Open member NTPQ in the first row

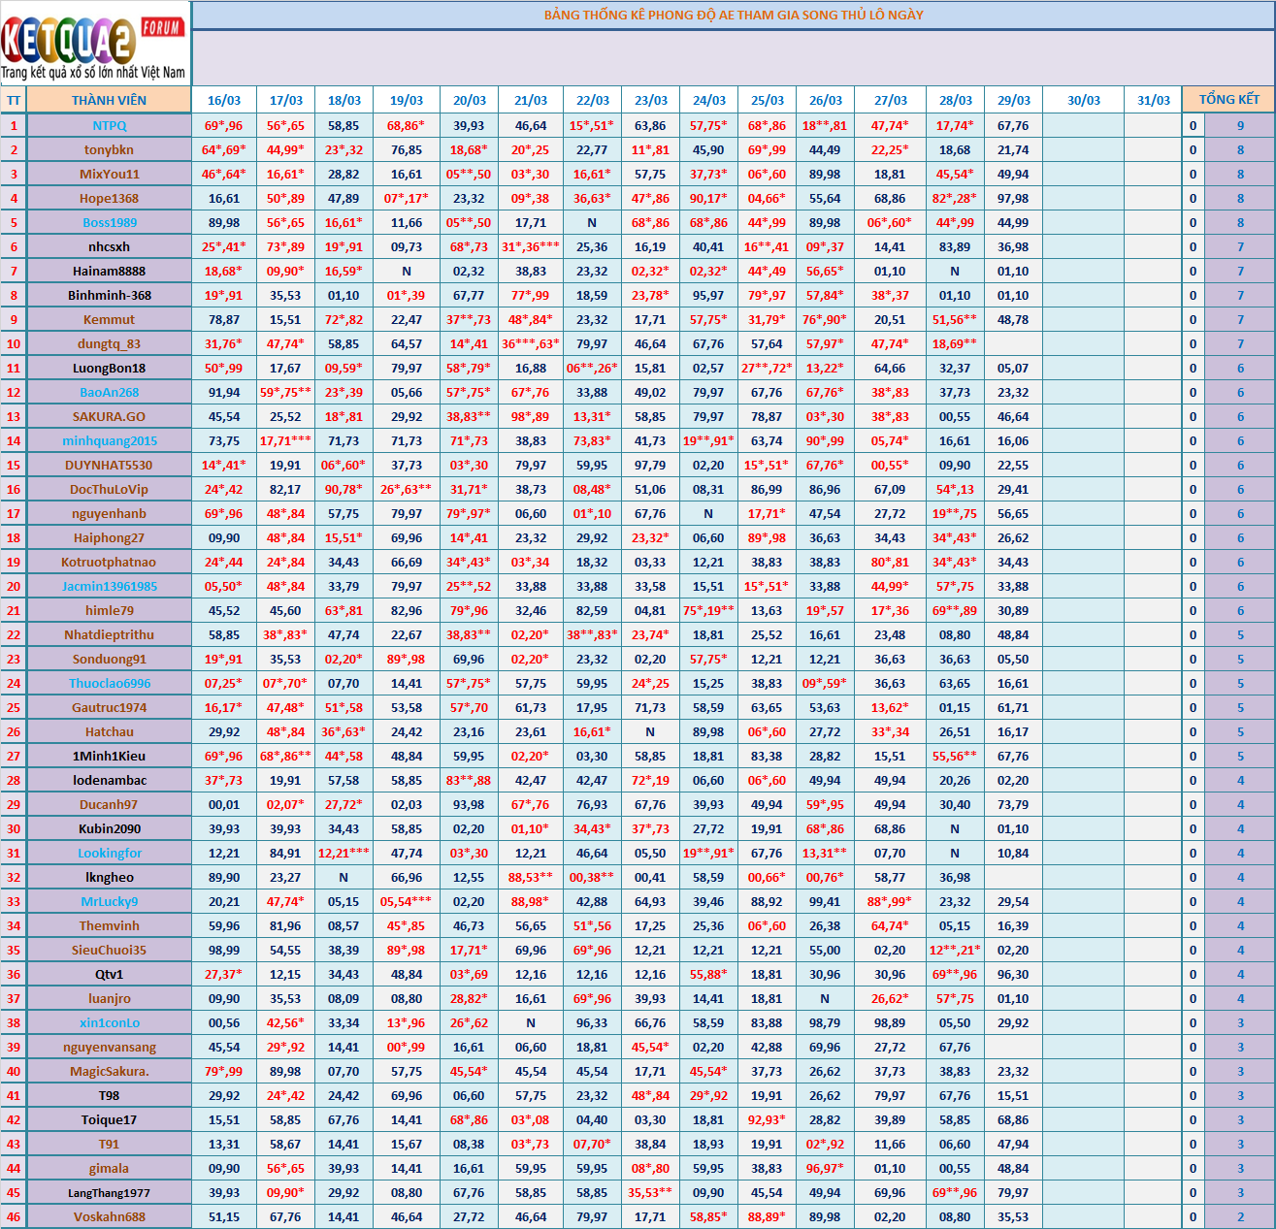109,125
